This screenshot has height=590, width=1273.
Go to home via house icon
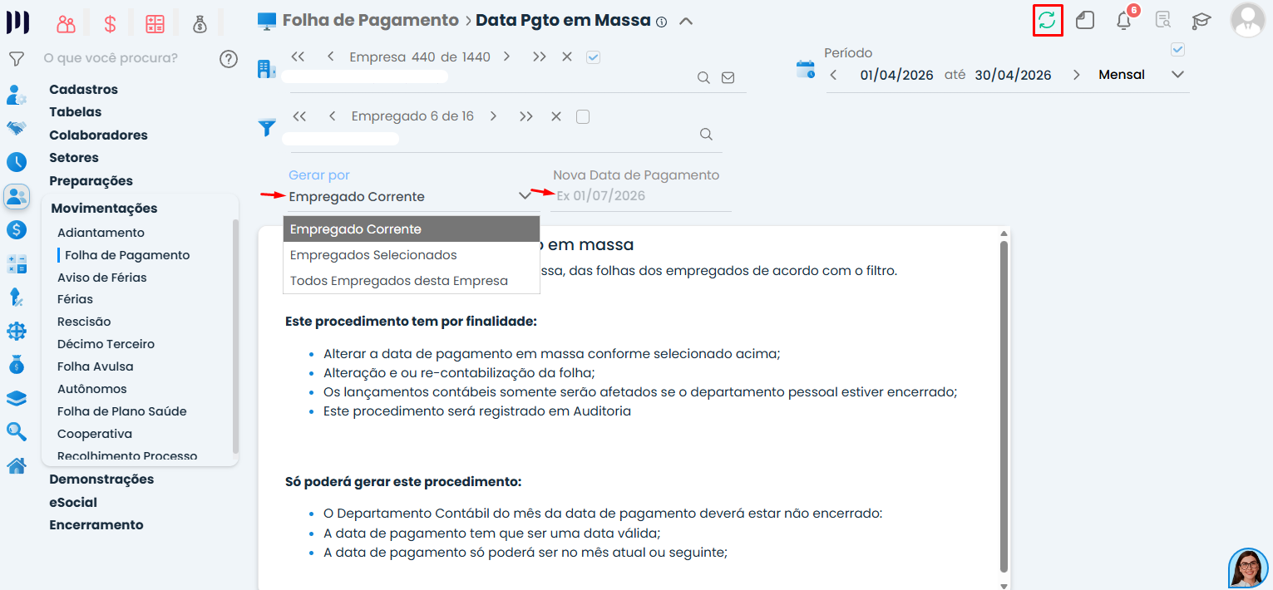point(16,465)
